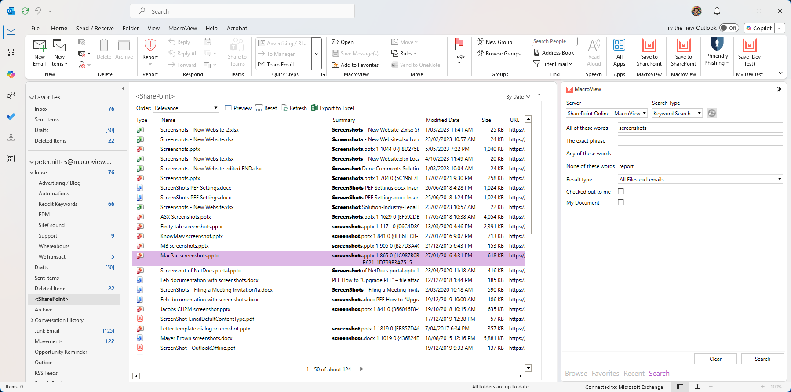Open the Report message button
Screen dimensions: 791x392
[150, 52]
